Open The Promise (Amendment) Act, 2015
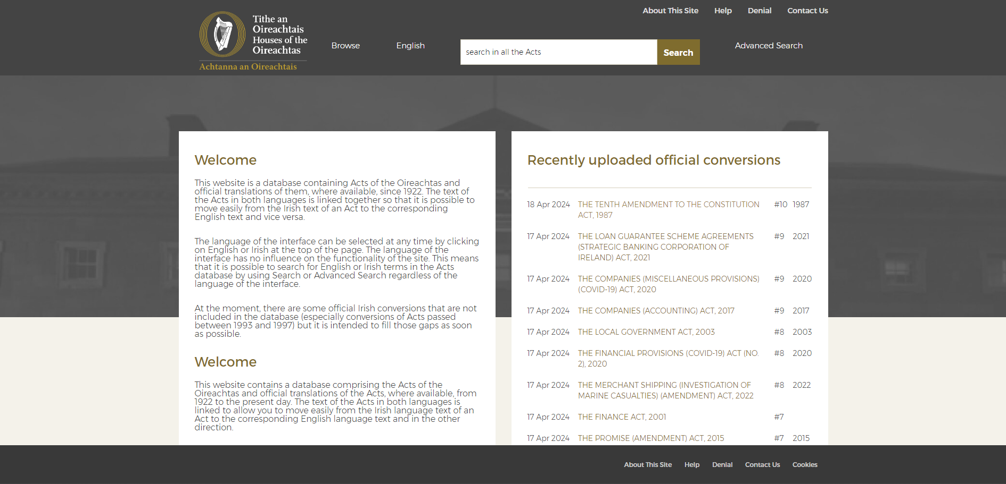This screenshot has height=484, width=1006. 650,438
